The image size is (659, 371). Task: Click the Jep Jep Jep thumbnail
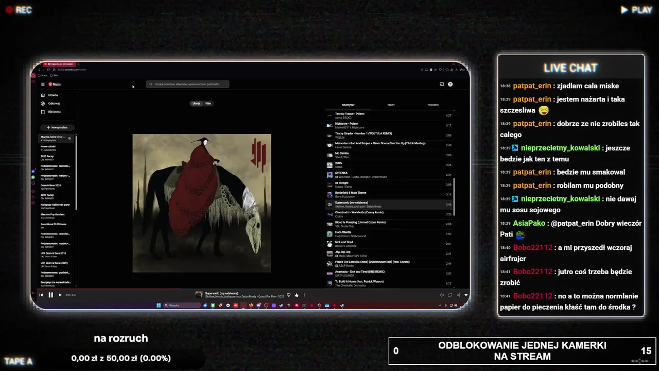(329, 254)
